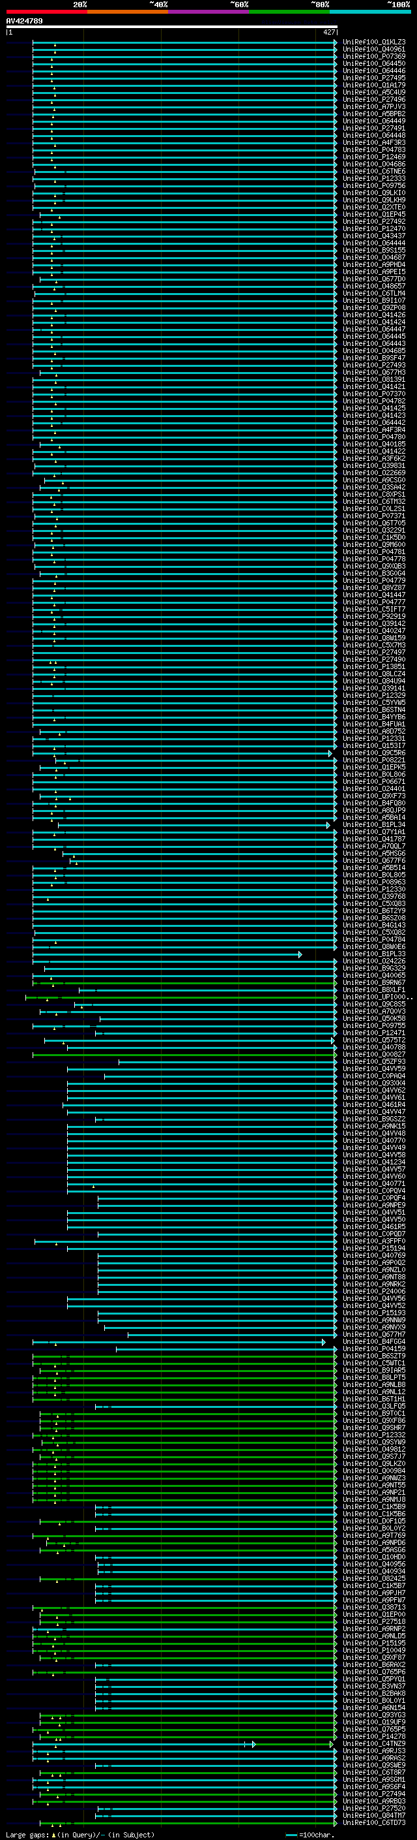
Task: Open the UniRef100_Q1EP45 hit
Action: click(x=374, y=214)
